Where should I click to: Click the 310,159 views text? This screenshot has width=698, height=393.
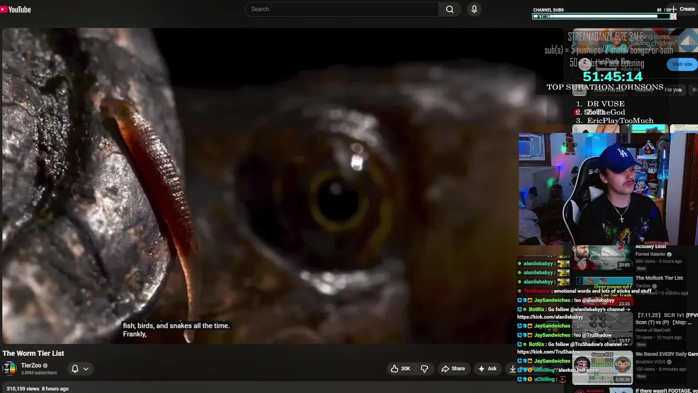pos(23,389)
